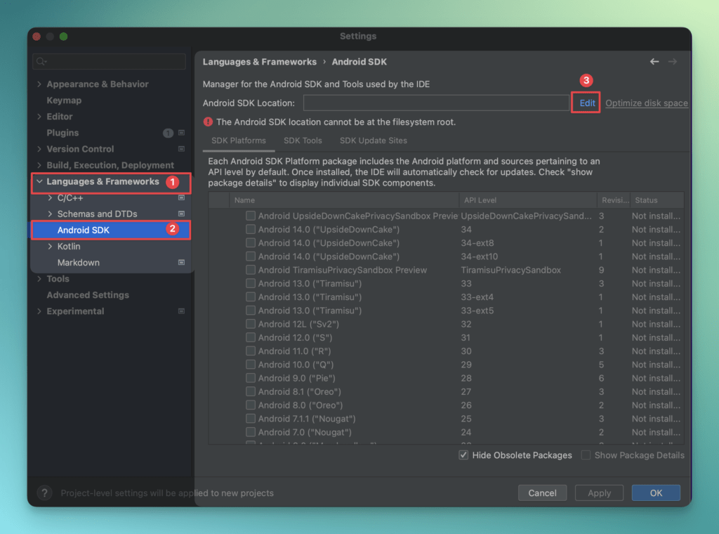Click API level "34-ext10" cell
Image resolution: width=719 pixels, height=534 pixels.
(479, 256)
